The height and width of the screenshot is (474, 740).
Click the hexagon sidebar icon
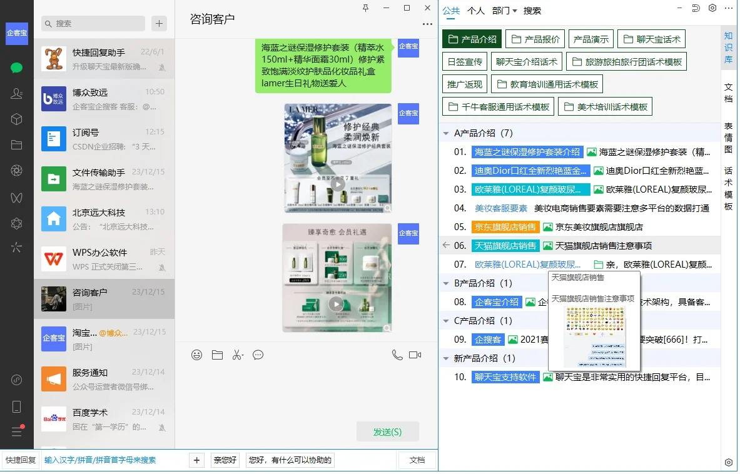[16, 224]
